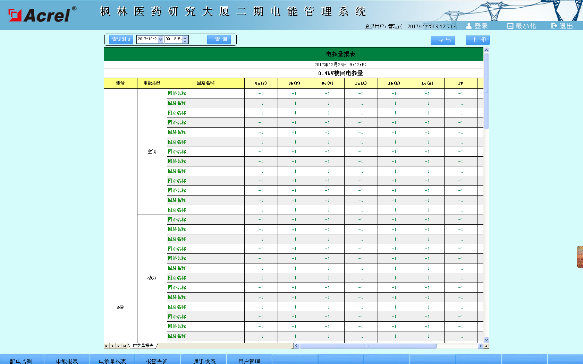Click the horizontal scrollbar thumb
This screenshot has width=583, height=364.
(x=368, y=346)
